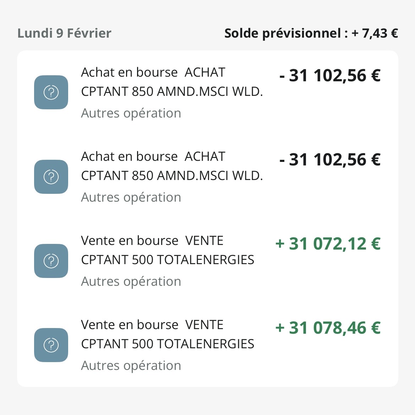
Task: Click the green +31 072,12 € amount
Action: 328,244
